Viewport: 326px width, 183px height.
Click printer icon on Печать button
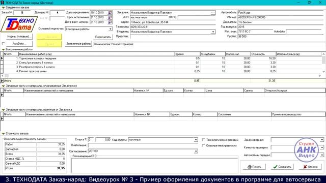(x=250, y=167)
